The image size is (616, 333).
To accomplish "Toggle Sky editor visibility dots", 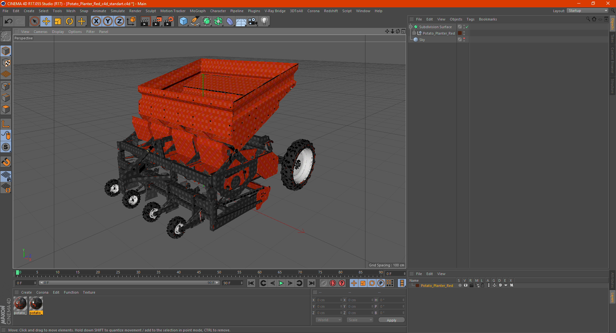I will point(464,40).
